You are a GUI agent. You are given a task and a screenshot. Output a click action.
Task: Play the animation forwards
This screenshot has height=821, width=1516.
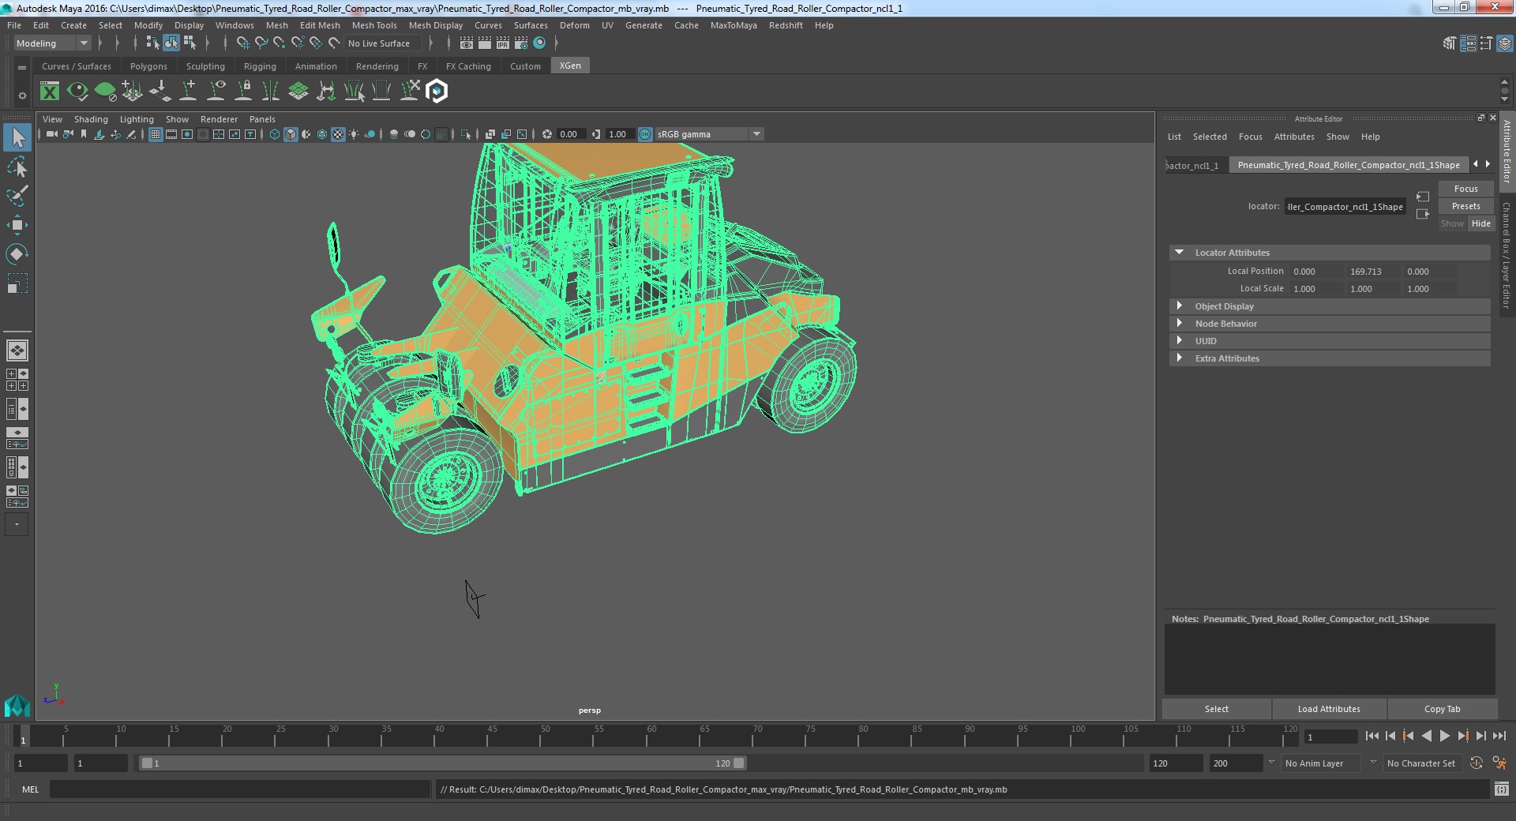pyautogui.click(x=1444, y=736)
